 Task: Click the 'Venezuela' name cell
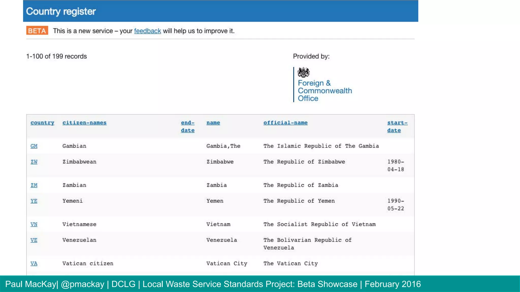pyautogui.click(x=222, y=240)
